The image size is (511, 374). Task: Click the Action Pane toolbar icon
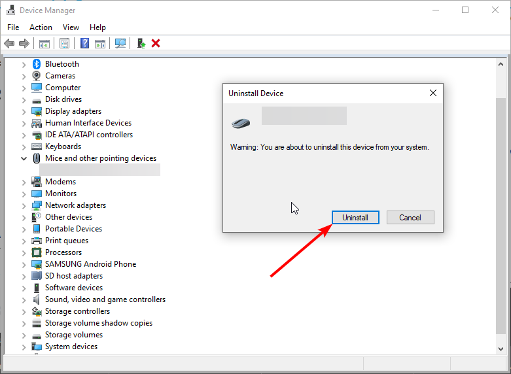coord(100,43)
